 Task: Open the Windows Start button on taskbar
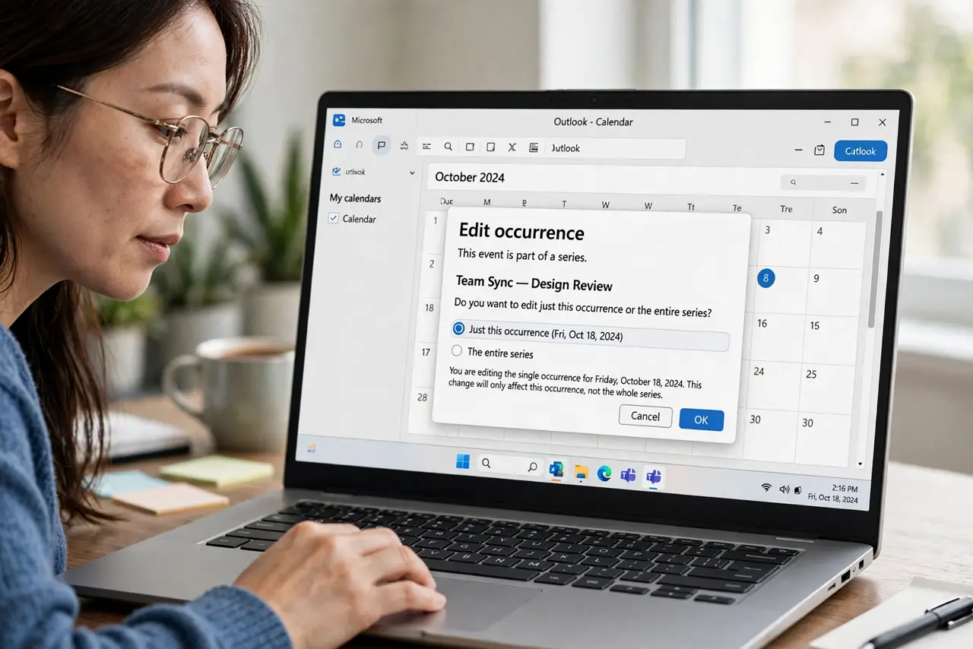462,461
